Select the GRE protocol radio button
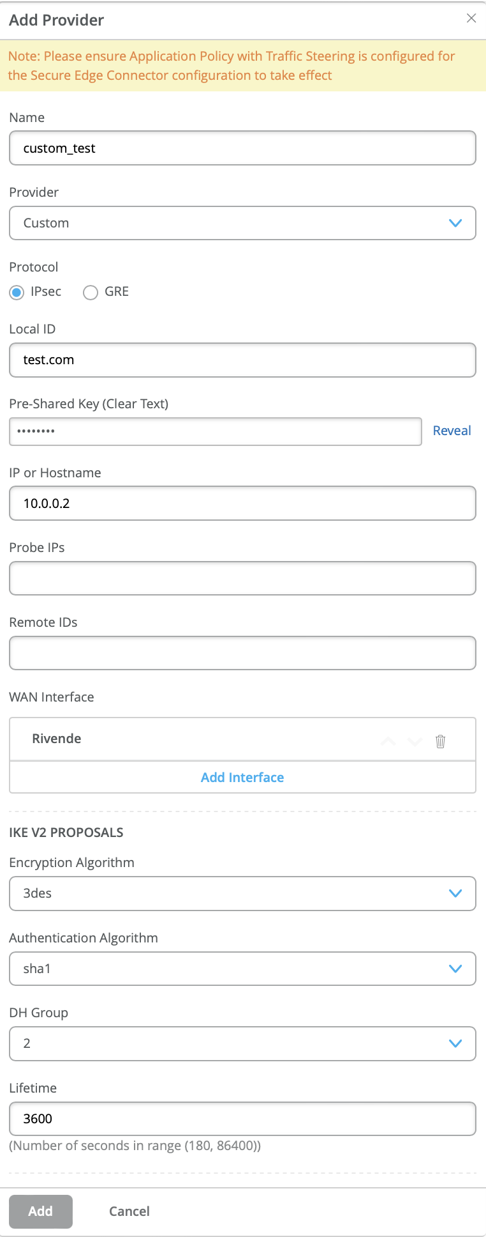 tap(91, 293)
